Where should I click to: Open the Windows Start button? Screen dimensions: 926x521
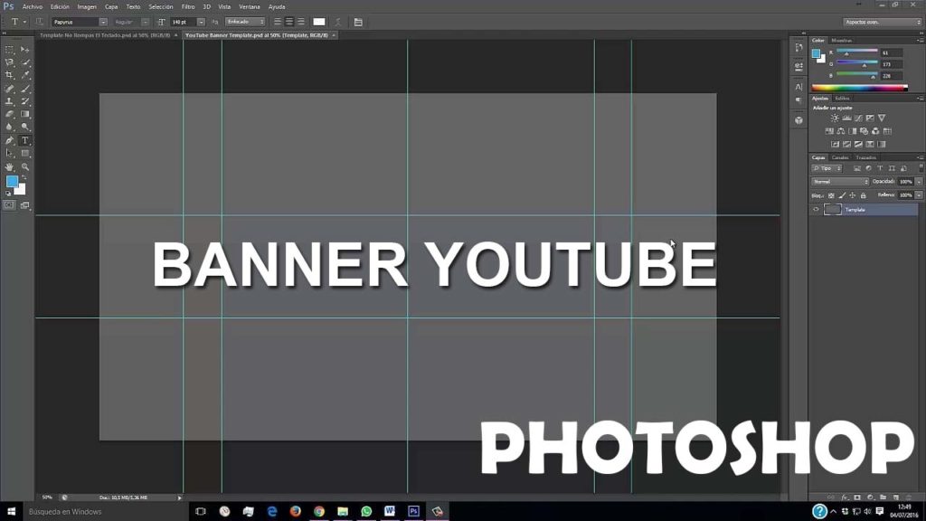(11, 512)
